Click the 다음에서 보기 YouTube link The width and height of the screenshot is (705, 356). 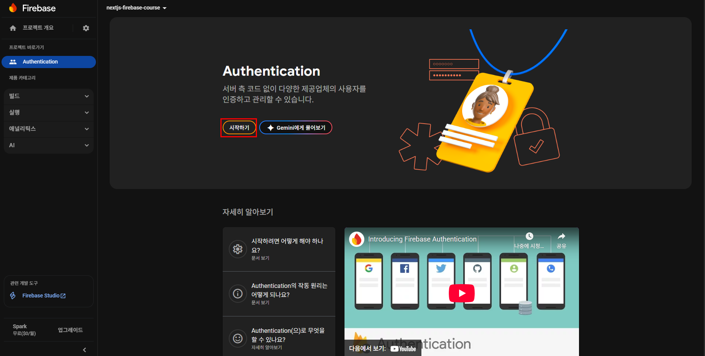coord(383,348)
